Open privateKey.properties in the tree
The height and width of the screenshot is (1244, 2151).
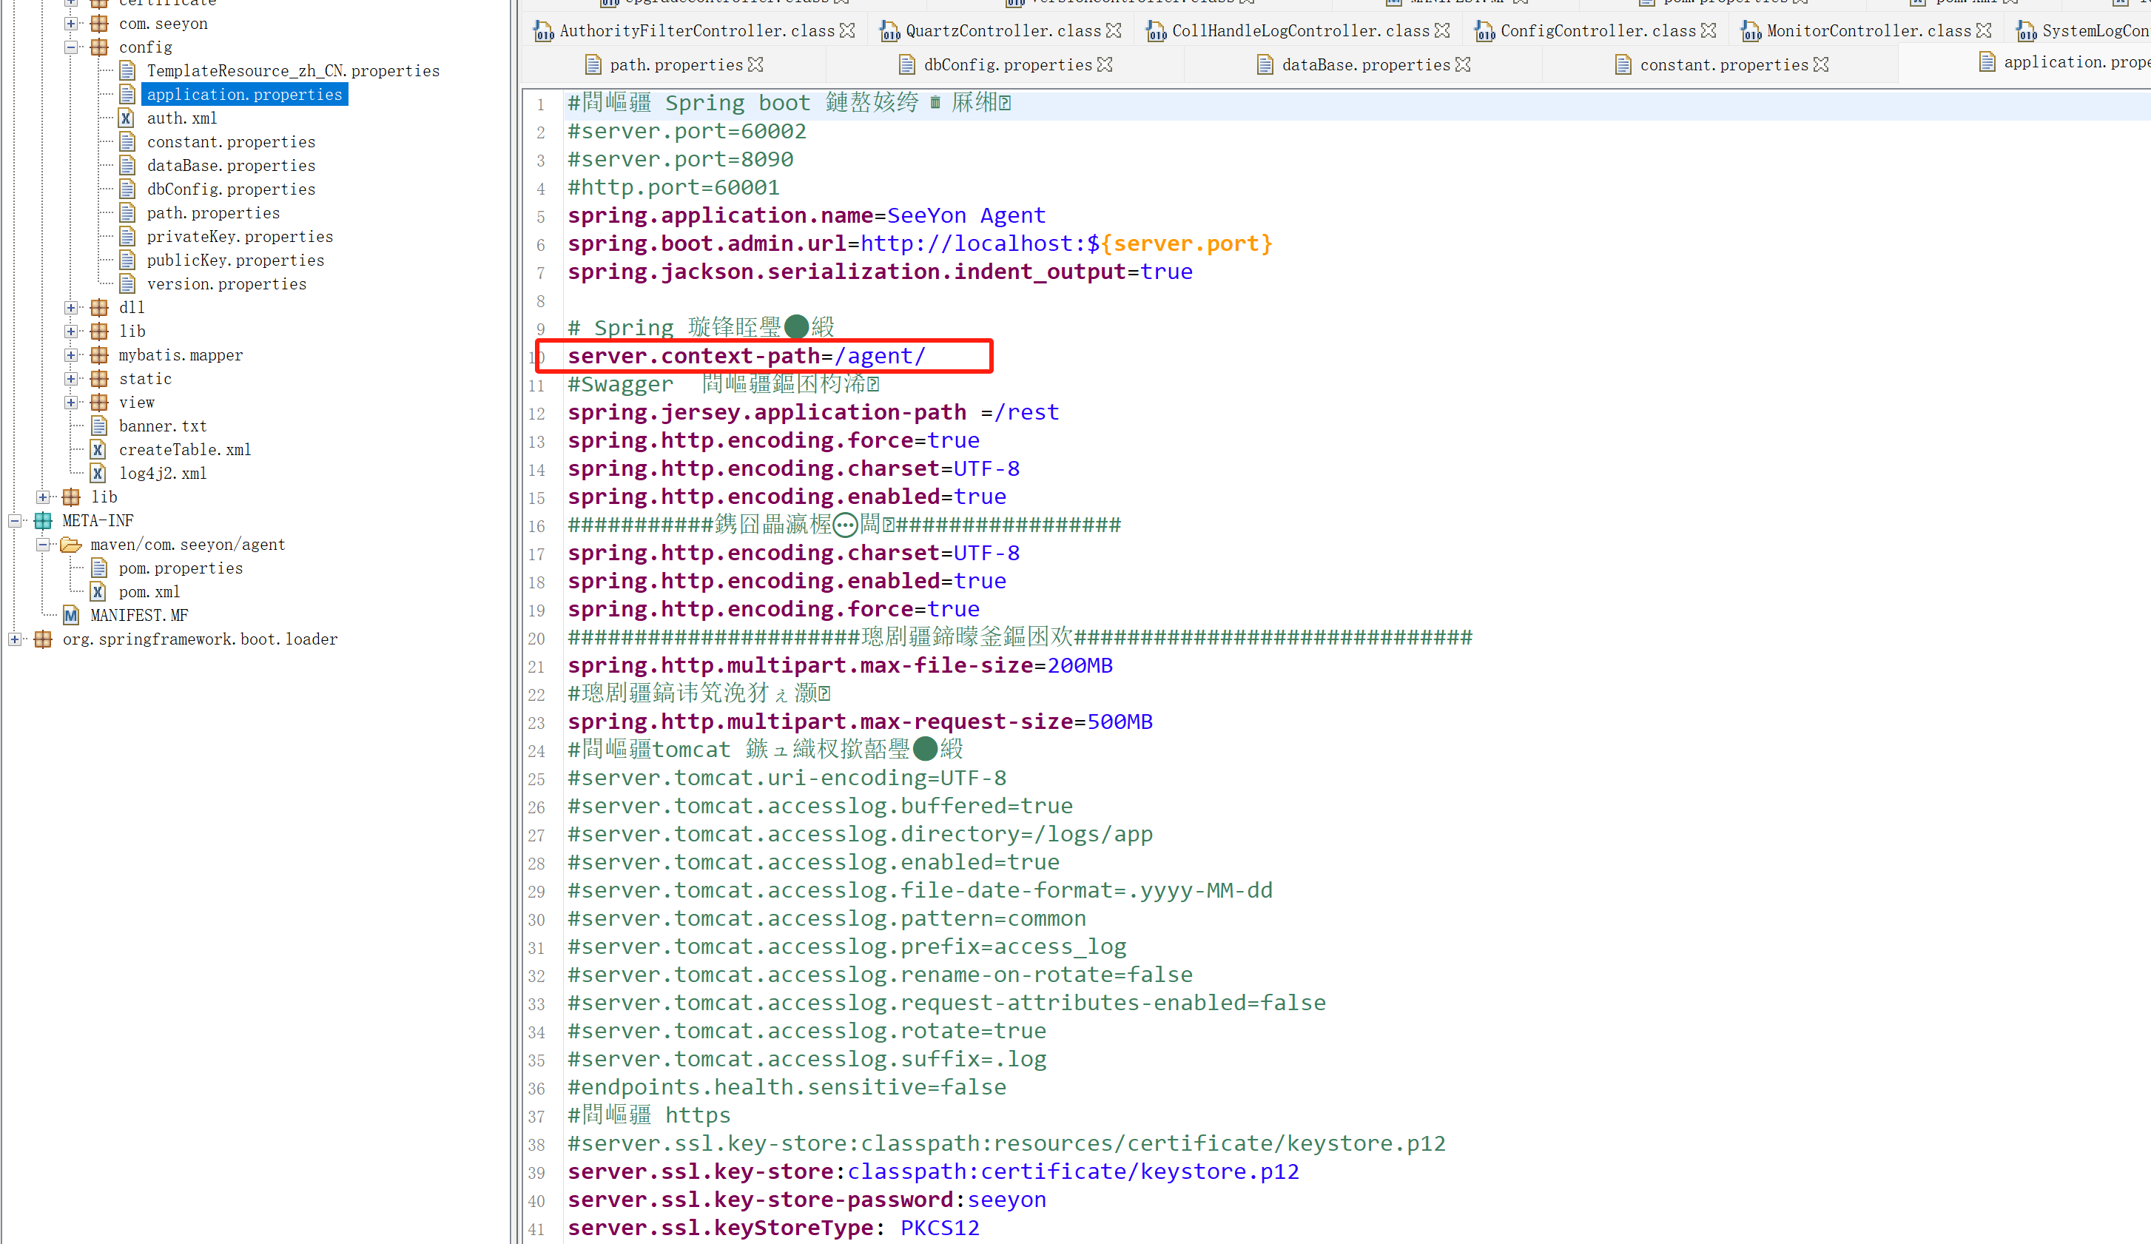click(239, 237)
